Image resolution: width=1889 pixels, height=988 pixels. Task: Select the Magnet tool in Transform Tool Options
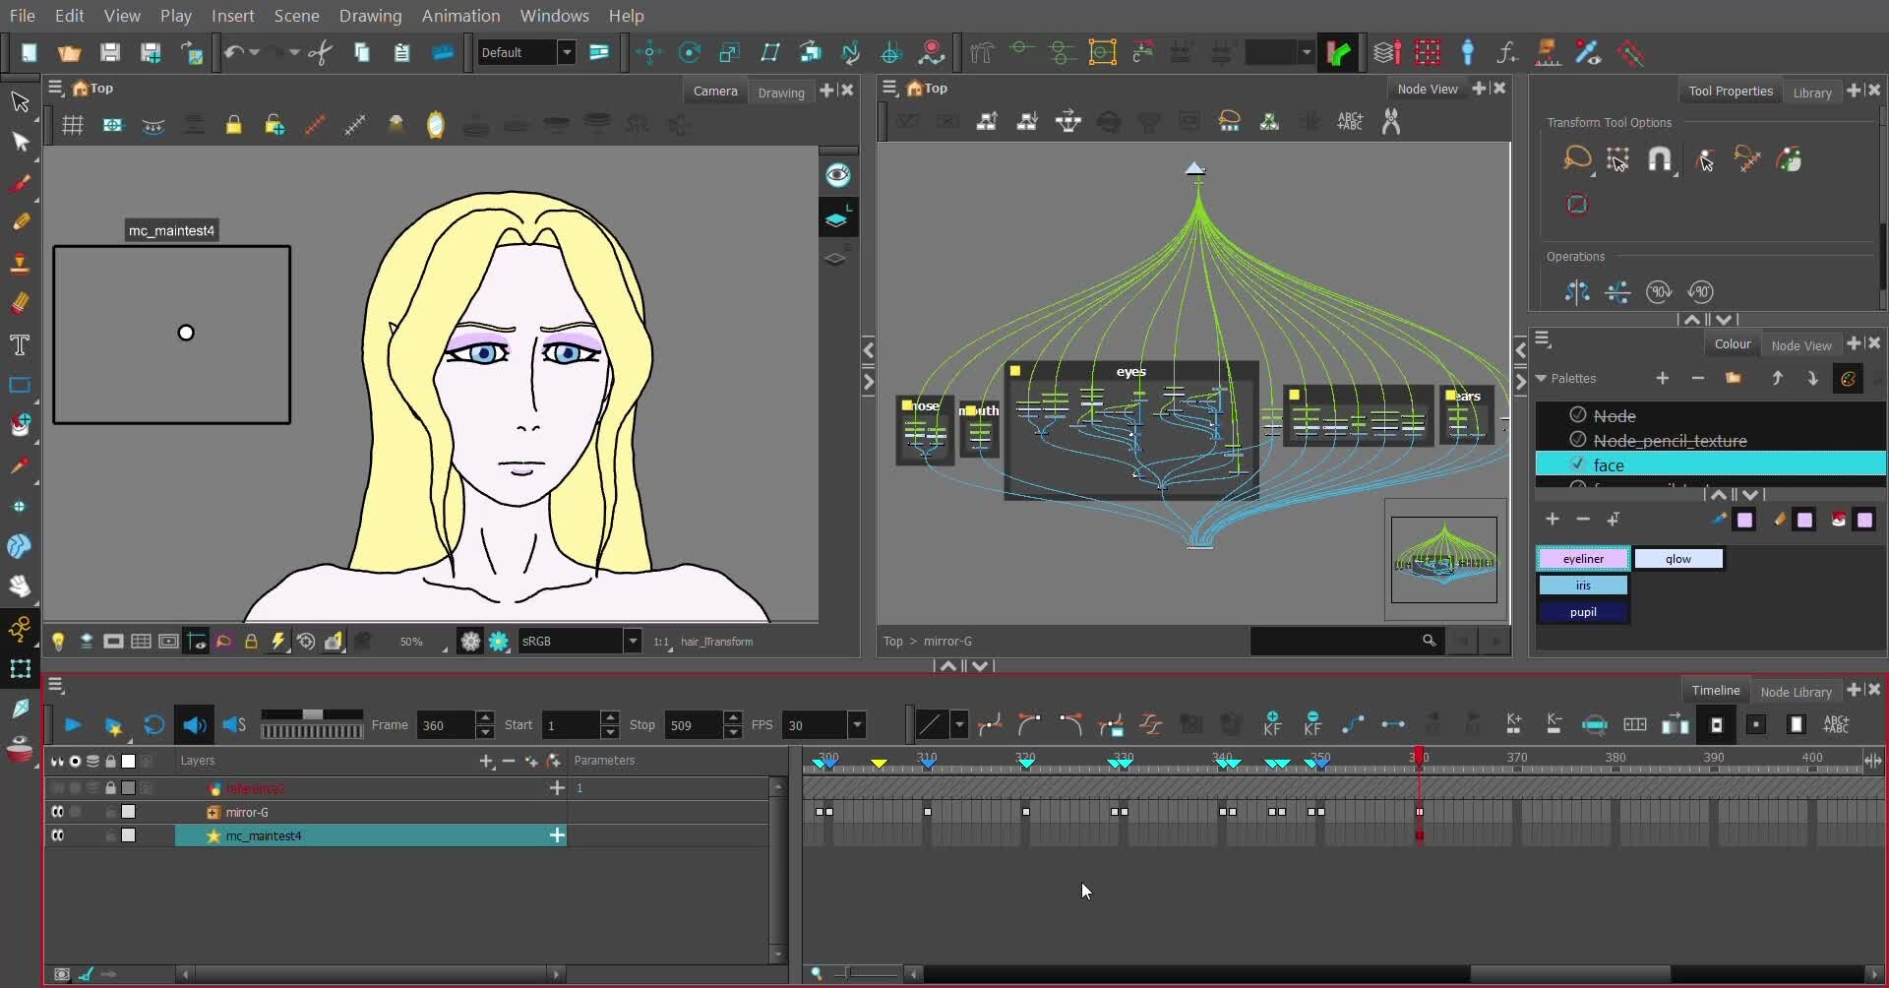pyautogui.click(x=1661, y=159)
